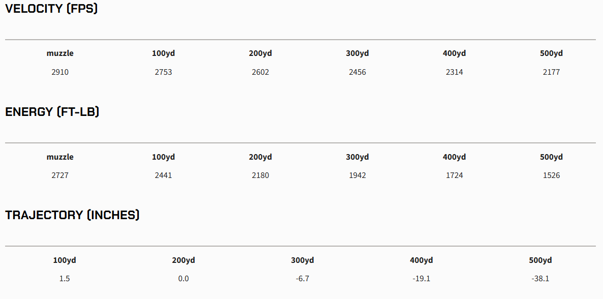Select energy value 2180
The width and height of the screenshot is (603, 299).
(x=260, y=175)
